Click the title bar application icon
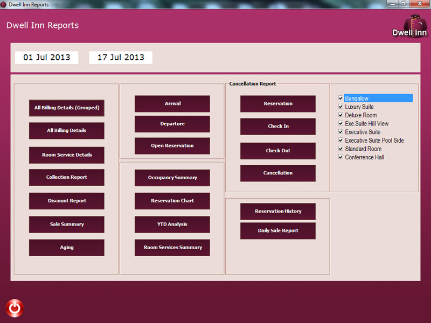This screenshot has width=431, height=323. point(4,4)
